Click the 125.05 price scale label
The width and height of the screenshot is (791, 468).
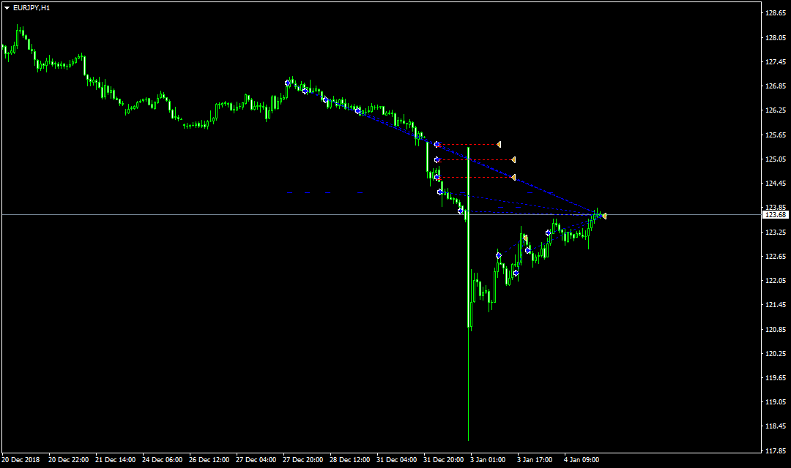tap(776, 159)
